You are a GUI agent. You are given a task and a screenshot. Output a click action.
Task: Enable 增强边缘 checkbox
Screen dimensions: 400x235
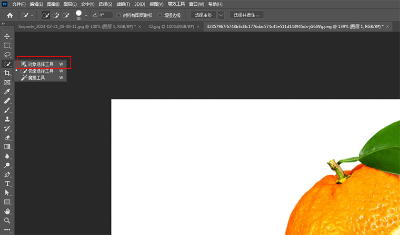click(x=159, y=15)
